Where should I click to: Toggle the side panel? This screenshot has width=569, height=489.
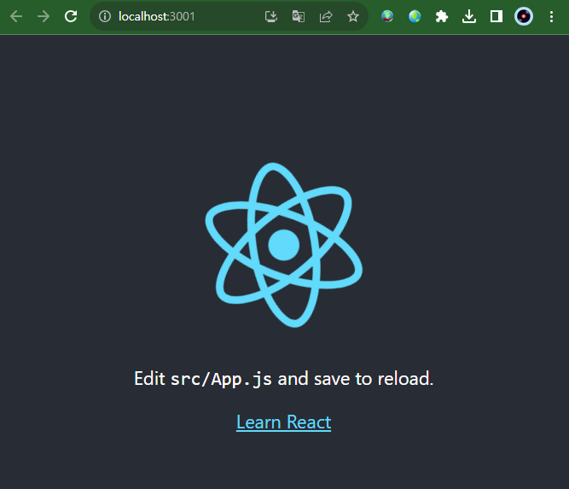pyautogui.click(x=496, y=16)
